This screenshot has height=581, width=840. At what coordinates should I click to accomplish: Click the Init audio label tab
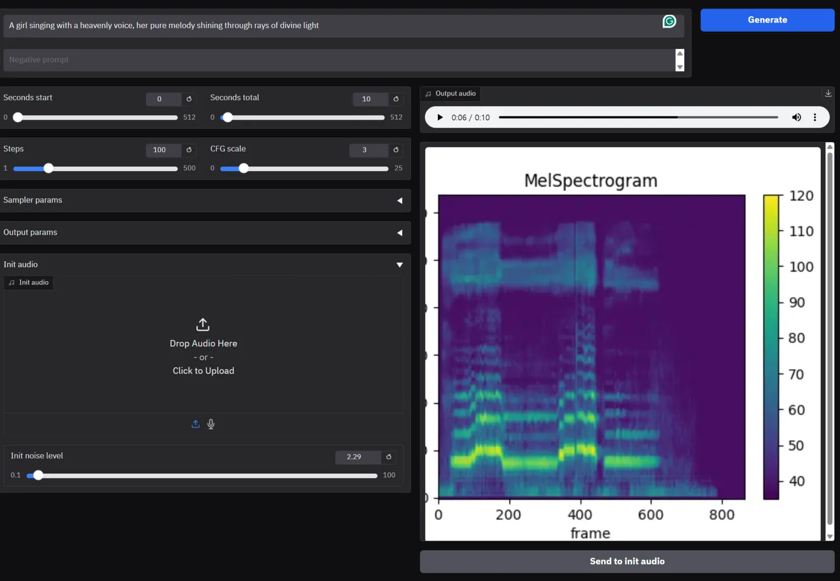(x=29, y=282)
